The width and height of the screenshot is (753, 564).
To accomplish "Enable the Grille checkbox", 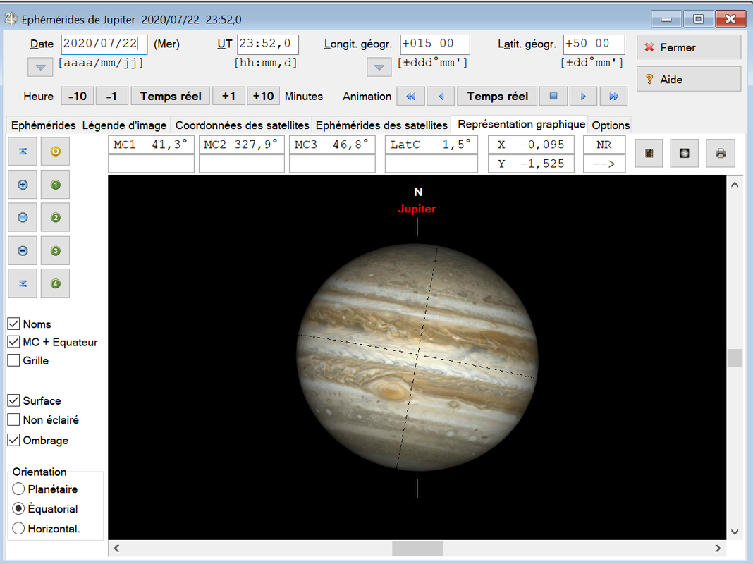I will tap(13, 360).
